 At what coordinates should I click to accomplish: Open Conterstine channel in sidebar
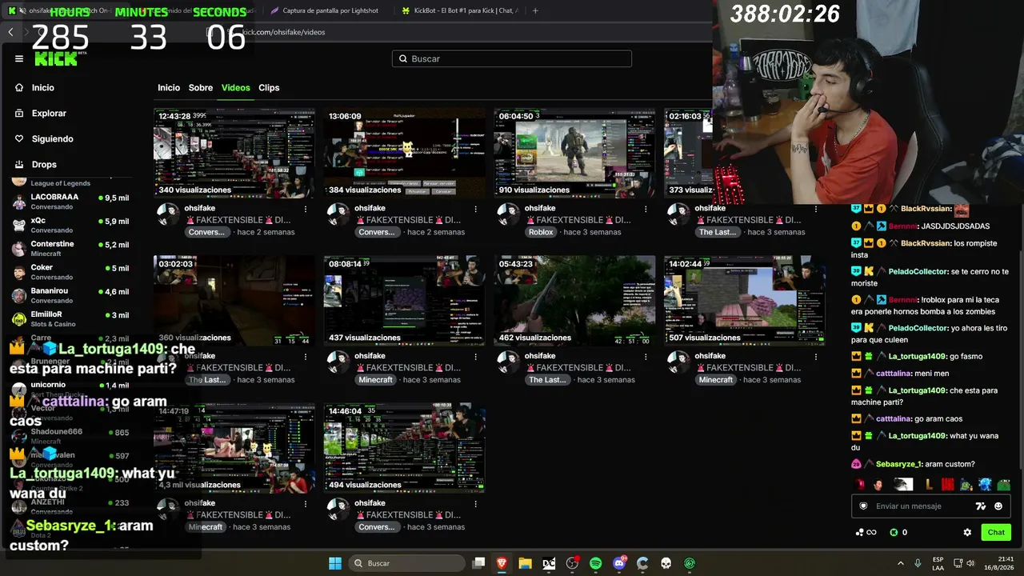70,248
